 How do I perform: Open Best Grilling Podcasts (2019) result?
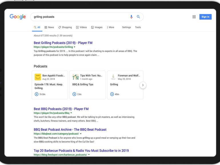tap(63, 43)
